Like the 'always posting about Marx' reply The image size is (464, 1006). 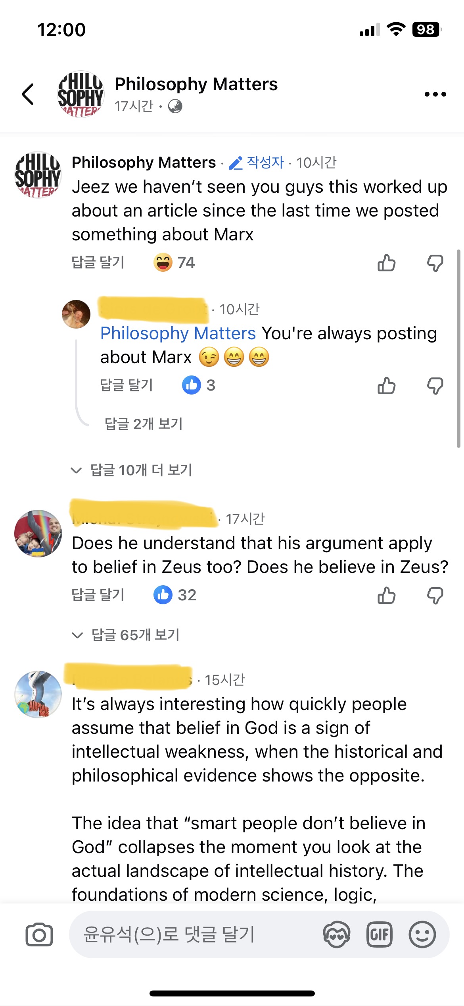387,385
